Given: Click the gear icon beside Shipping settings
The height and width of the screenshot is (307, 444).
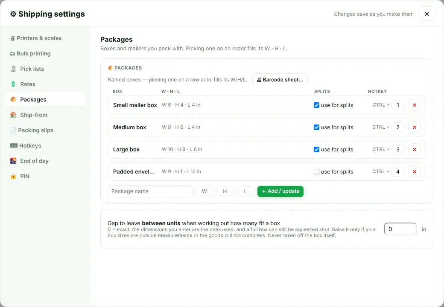Looking at the screenshot, I should (13, 14).
